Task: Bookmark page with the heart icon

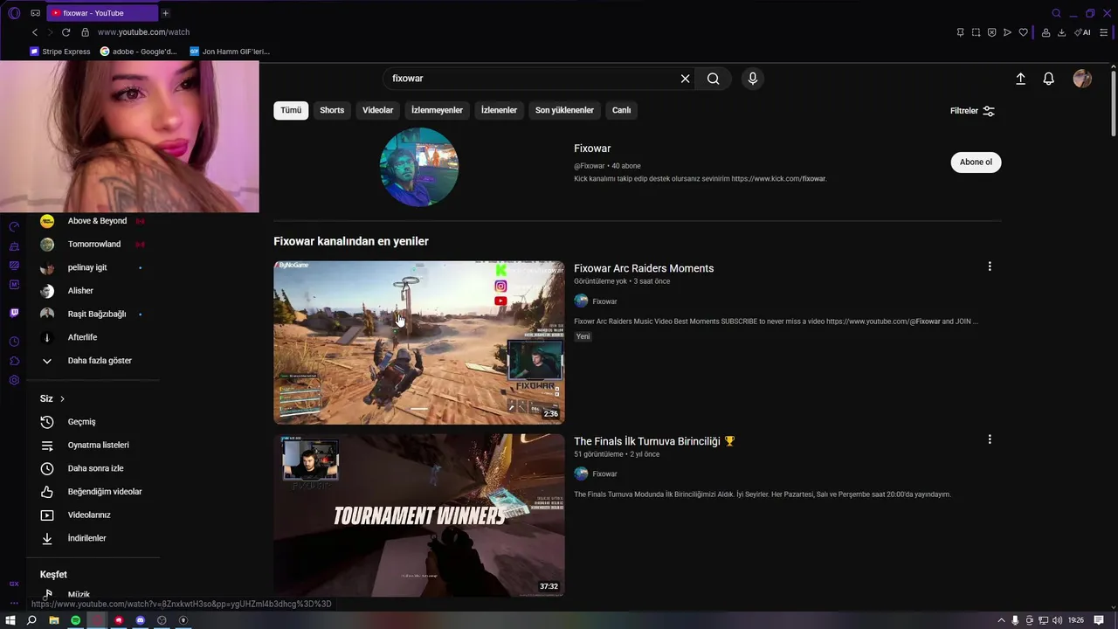Action: [x=1024, y=32]
